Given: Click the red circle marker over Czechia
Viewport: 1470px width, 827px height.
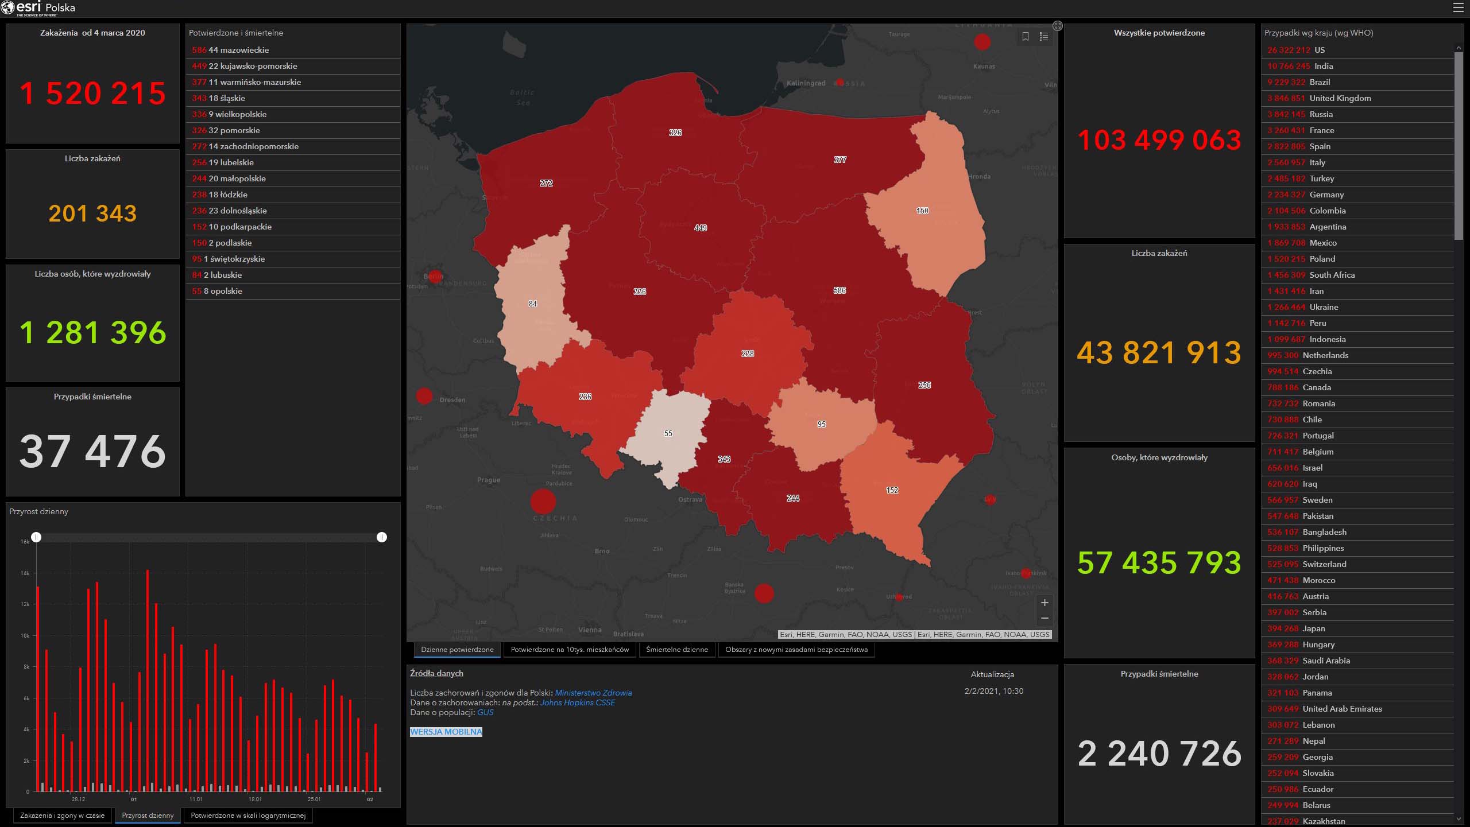Looking at the screenshot, I should pos(543,501).
